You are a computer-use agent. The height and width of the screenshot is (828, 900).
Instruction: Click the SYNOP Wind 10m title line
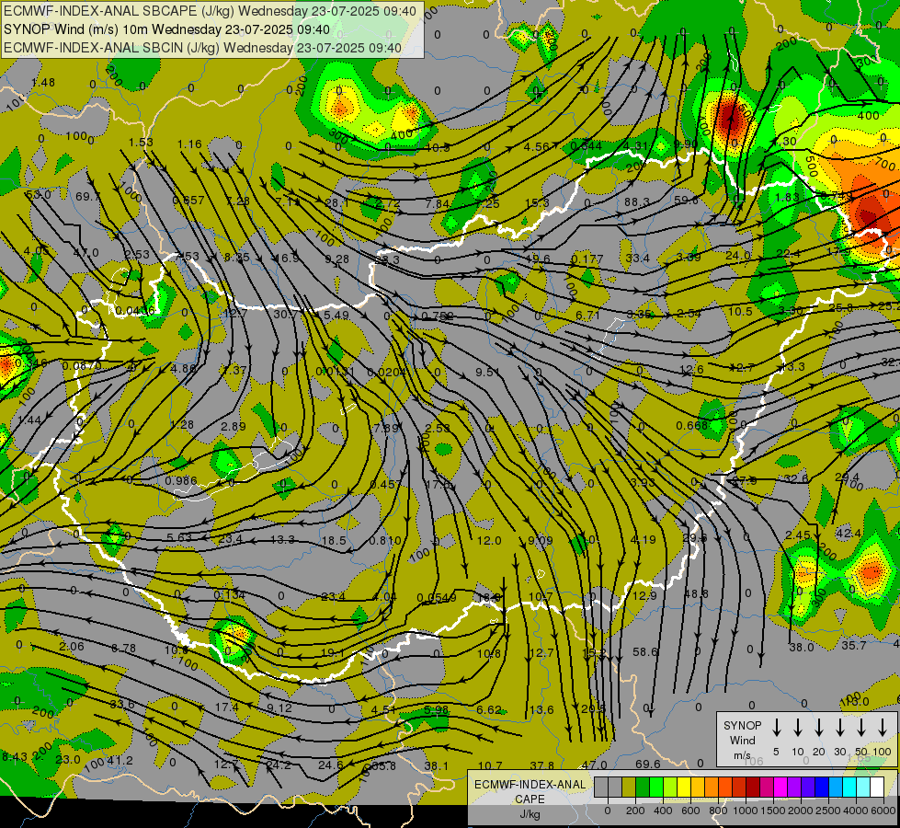166,29
